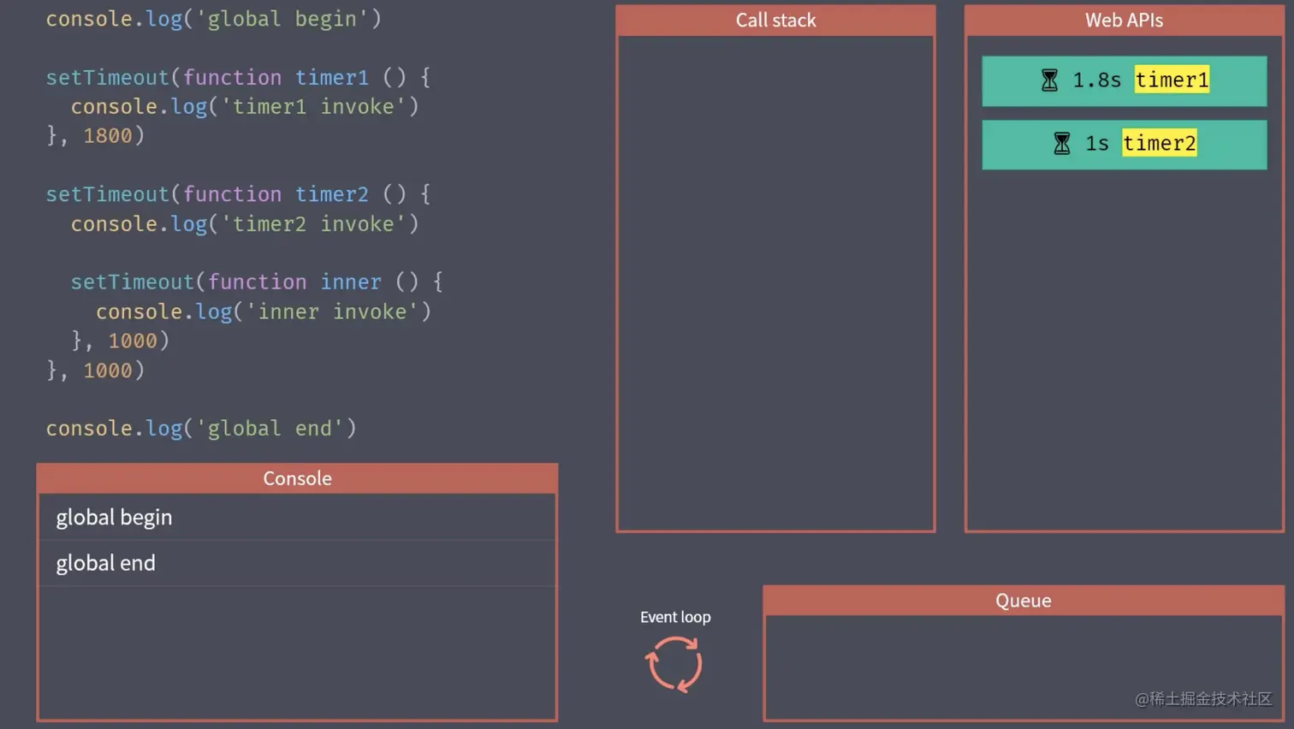1294x729 pixels.
Task: Click the Event loop circular arrows icon
Action: coord(674,664)
